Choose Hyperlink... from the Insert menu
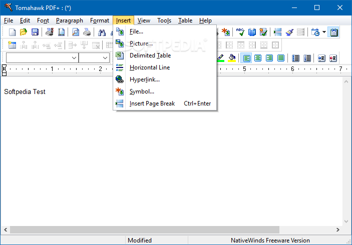 tap(165, 79)
